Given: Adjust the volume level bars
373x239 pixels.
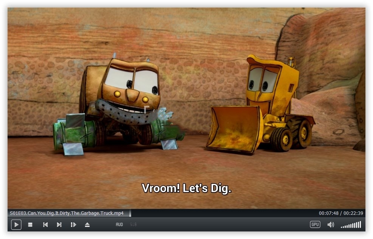Looking at the screenshot, I should tap(351, 225).
